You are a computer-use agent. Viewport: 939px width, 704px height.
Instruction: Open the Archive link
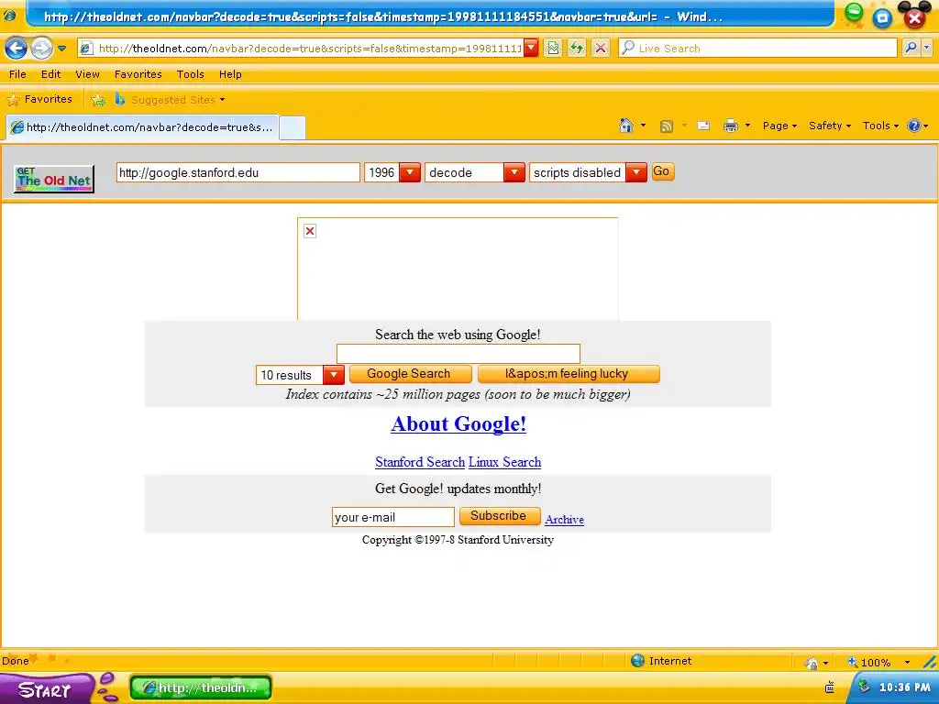click(x=564, y=520)
